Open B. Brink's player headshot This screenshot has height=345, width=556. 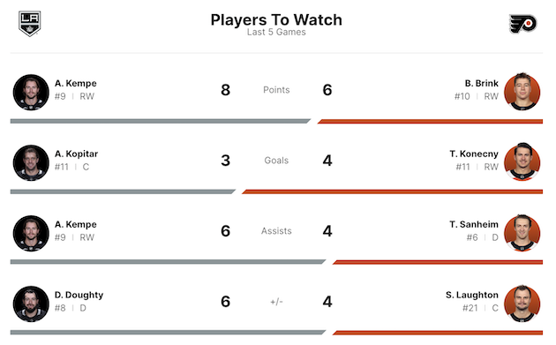coord(522,92)
